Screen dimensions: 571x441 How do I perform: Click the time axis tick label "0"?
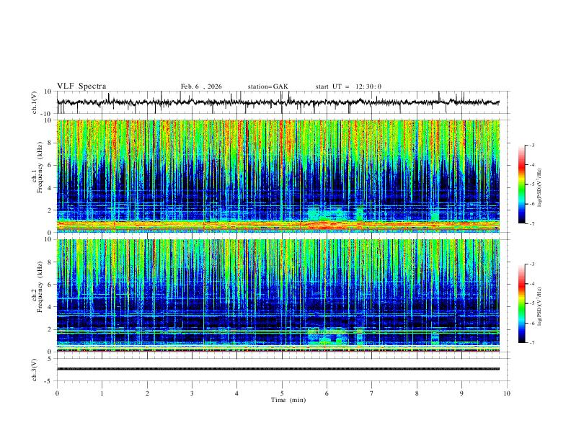tap(57, 393)
